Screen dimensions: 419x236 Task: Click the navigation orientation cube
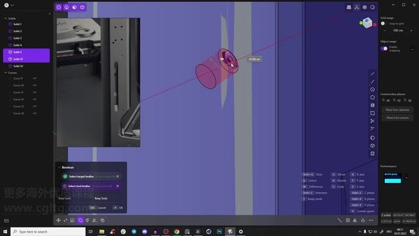tap(368, 22)
